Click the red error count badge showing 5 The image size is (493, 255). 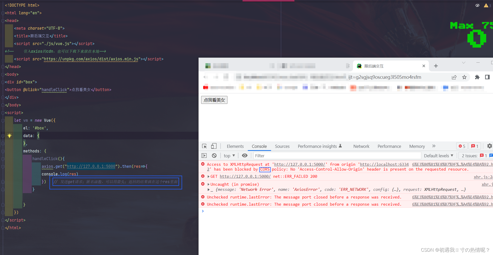pyautogui.click(x=462, y=146)
